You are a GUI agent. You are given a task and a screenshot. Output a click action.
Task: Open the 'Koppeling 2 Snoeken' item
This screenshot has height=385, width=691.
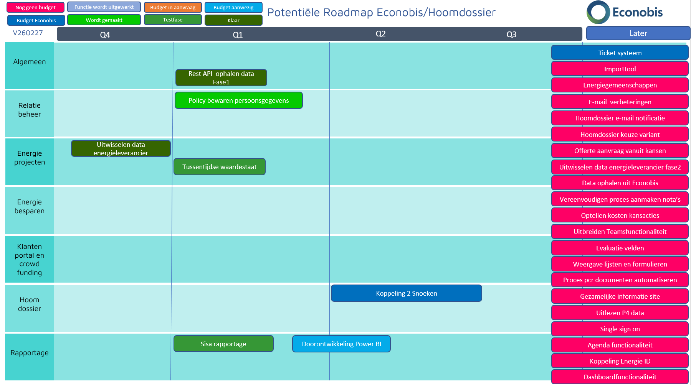406,293
